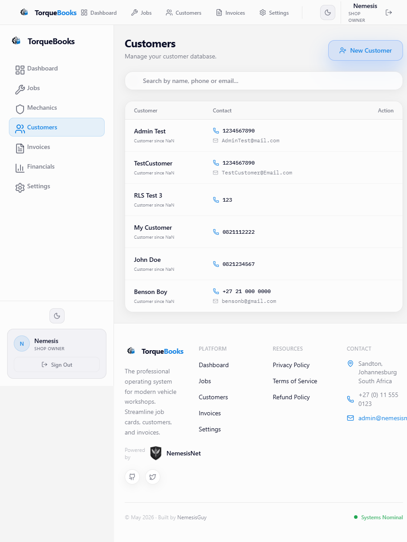Toggle dark mode in top navbar
The image size is (407, 542).
[328, 12]
